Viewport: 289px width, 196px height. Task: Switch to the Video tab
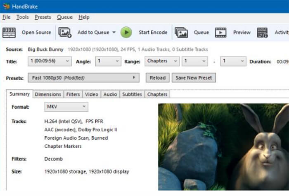pos(92,94)
